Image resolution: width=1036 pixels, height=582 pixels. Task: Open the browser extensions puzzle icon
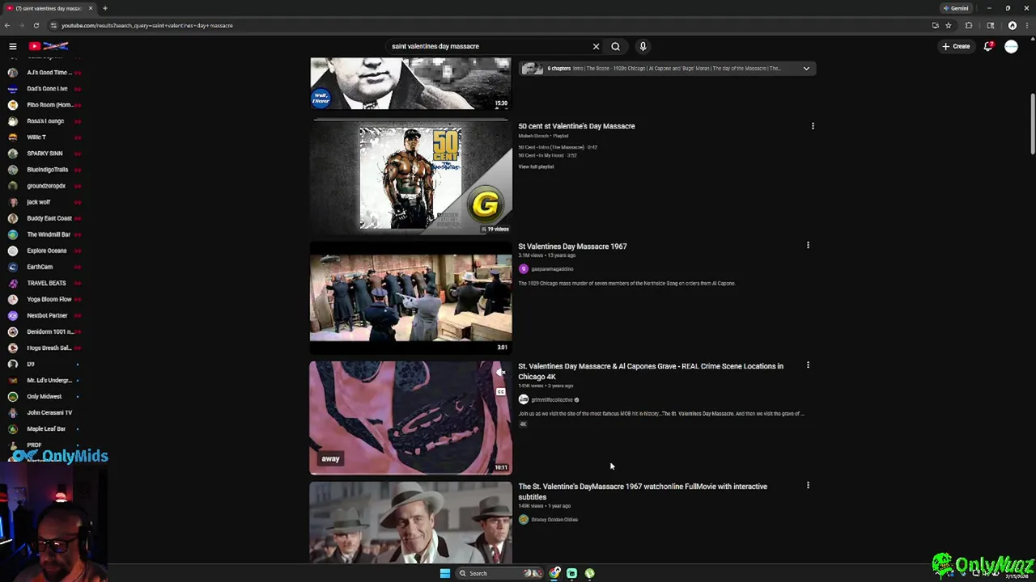tap(969, 25)
